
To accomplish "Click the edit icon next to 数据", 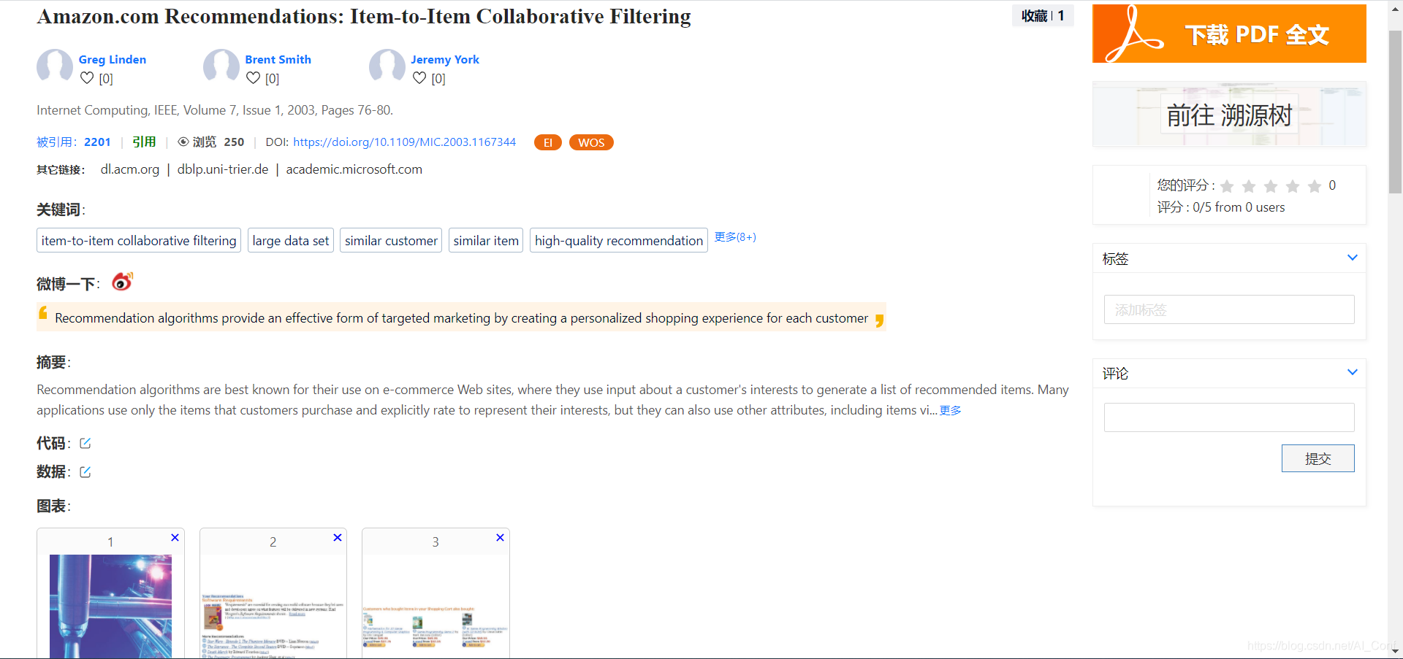I will [x=85, y=472].
